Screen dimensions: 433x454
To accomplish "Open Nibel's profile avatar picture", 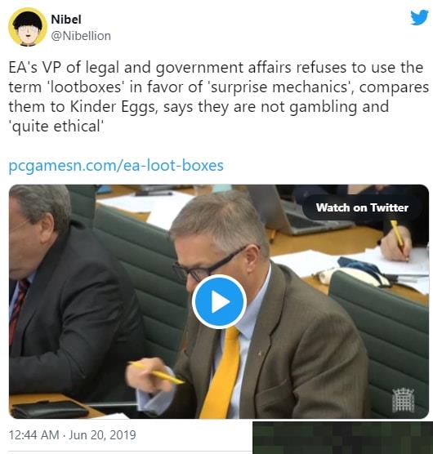I will [28, 27].
